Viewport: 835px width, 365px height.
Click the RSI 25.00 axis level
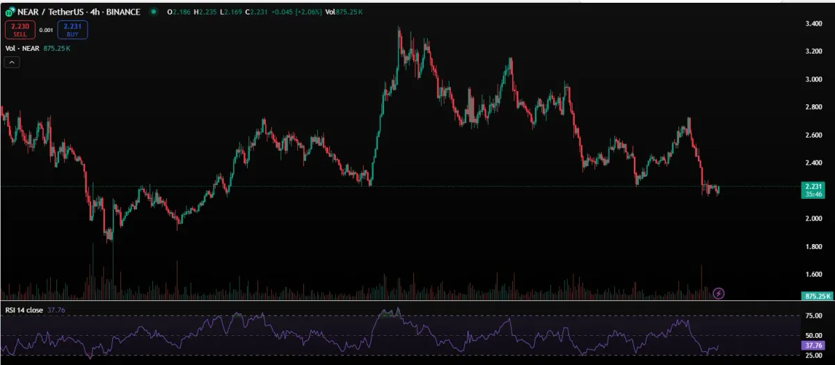click(x=814, y=356)
